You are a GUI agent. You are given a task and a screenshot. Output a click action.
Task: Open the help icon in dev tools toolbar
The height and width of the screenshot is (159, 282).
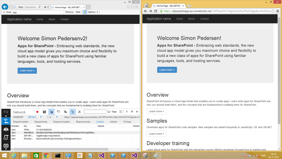point(126,112)
